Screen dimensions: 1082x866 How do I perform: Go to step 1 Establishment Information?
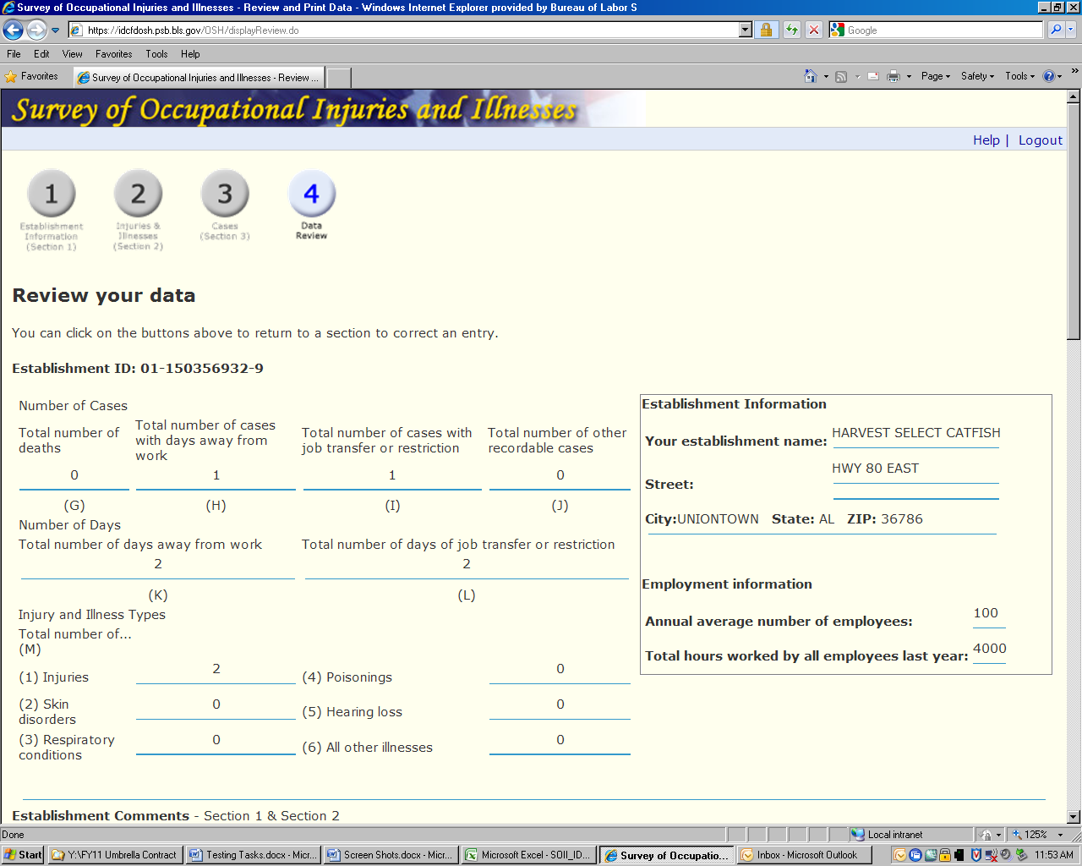coord(52,209)
